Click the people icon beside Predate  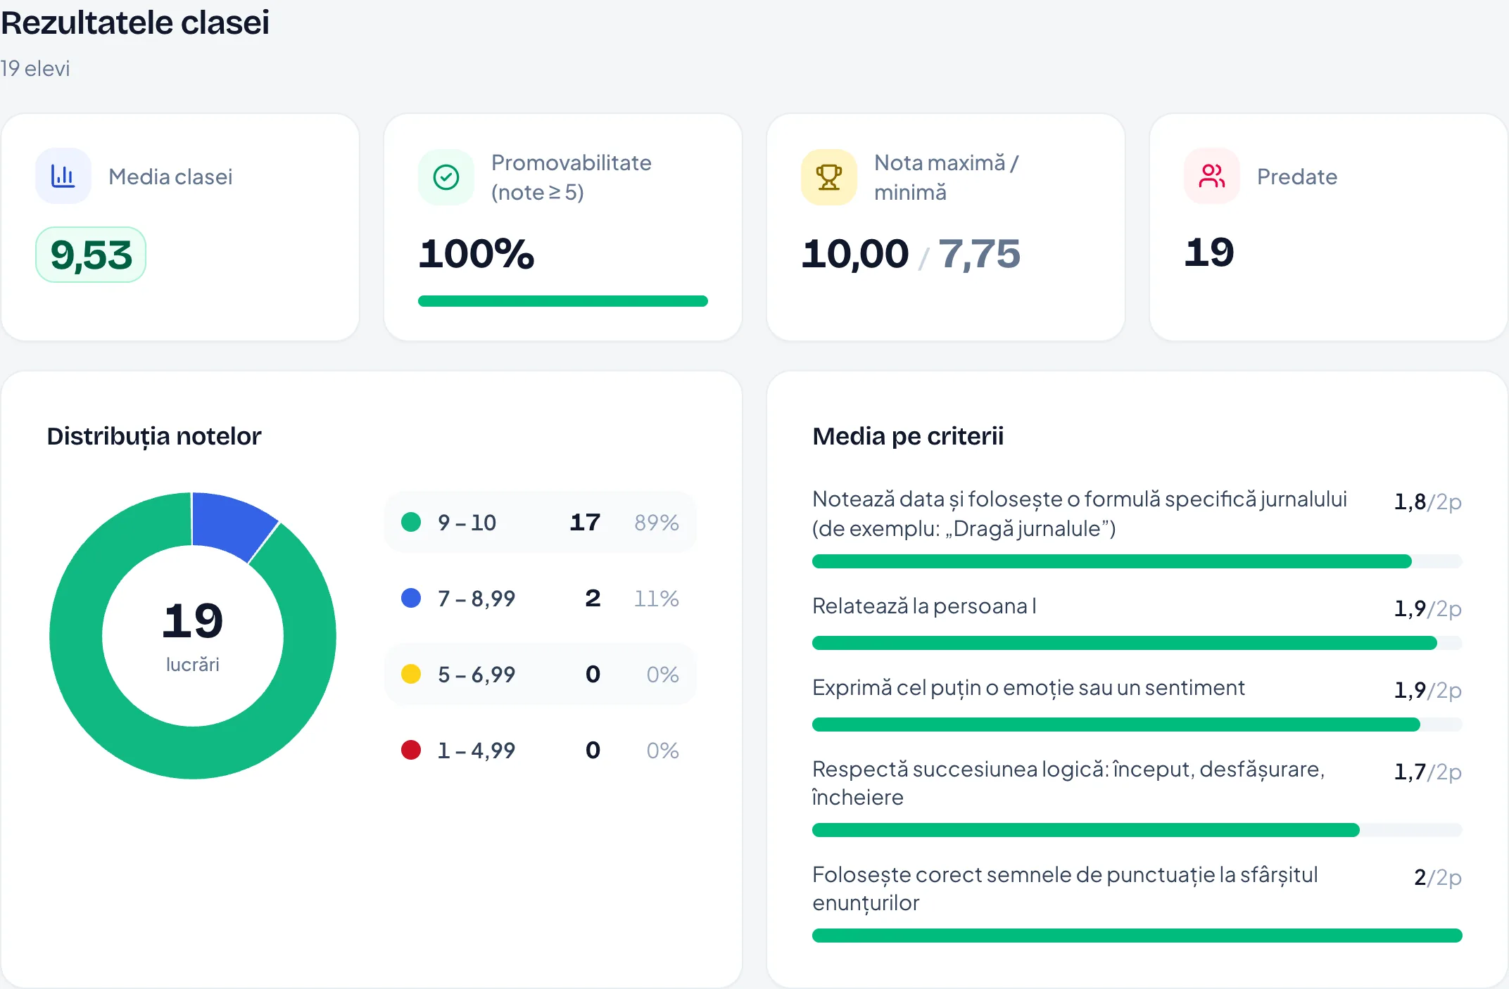tap(1212, 176)
